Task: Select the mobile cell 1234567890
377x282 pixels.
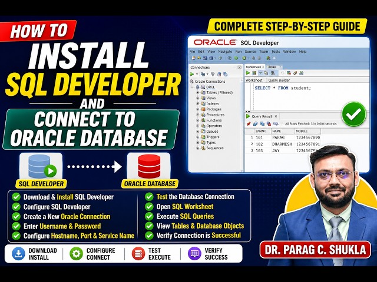Action: (x=308, y=137)
